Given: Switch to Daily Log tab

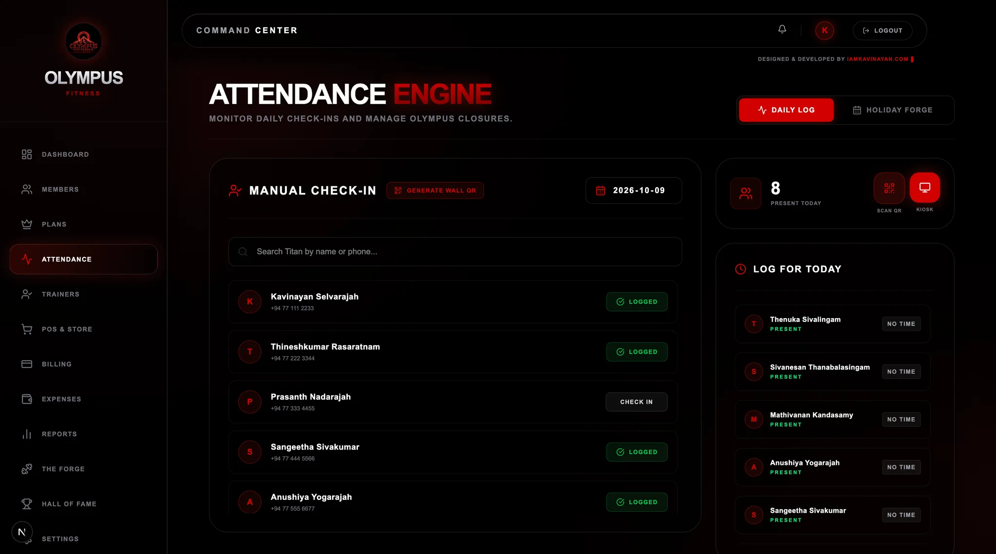Looking at the screenshot, I should [786, 110].
